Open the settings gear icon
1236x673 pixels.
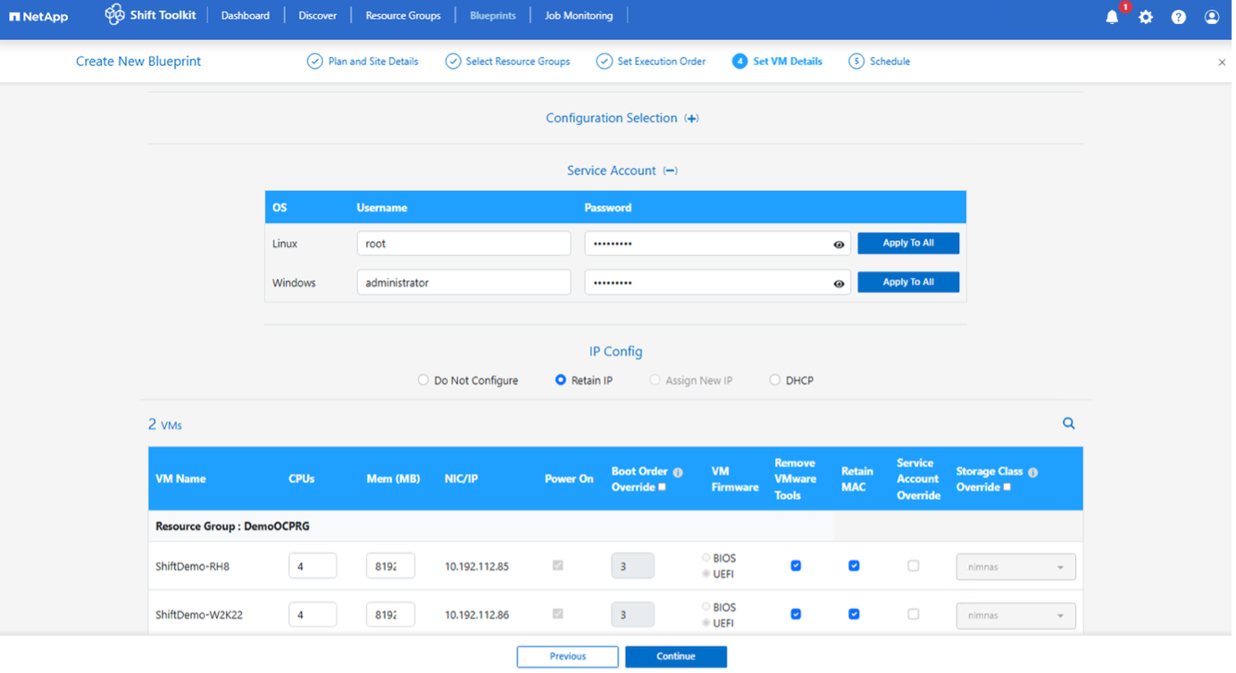click(x=1146, y=17)
